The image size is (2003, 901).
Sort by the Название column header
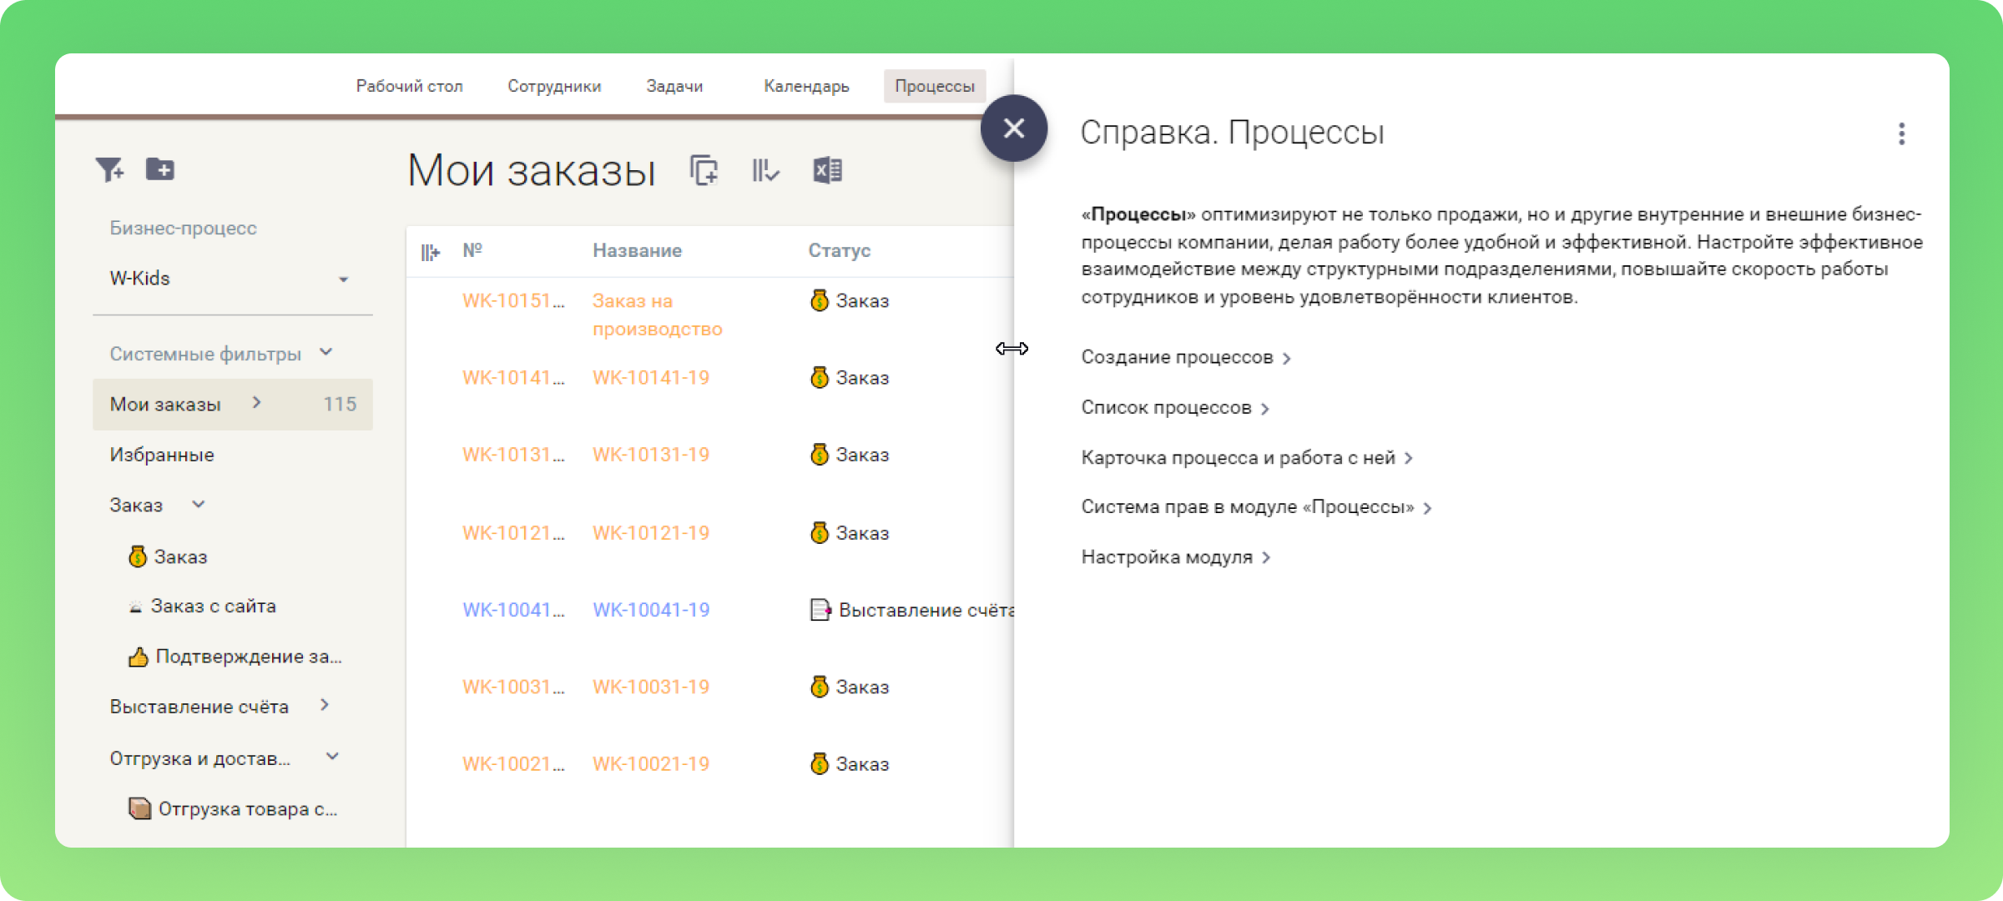(x=637, y=250)
